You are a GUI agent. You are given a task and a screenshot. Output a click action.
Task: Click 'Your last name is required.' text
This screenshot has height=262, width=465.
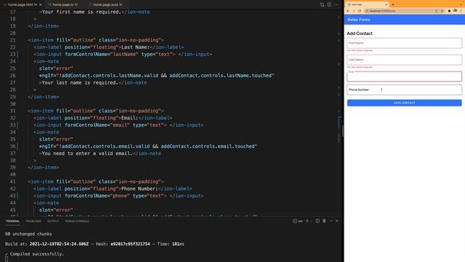[80, 82]
